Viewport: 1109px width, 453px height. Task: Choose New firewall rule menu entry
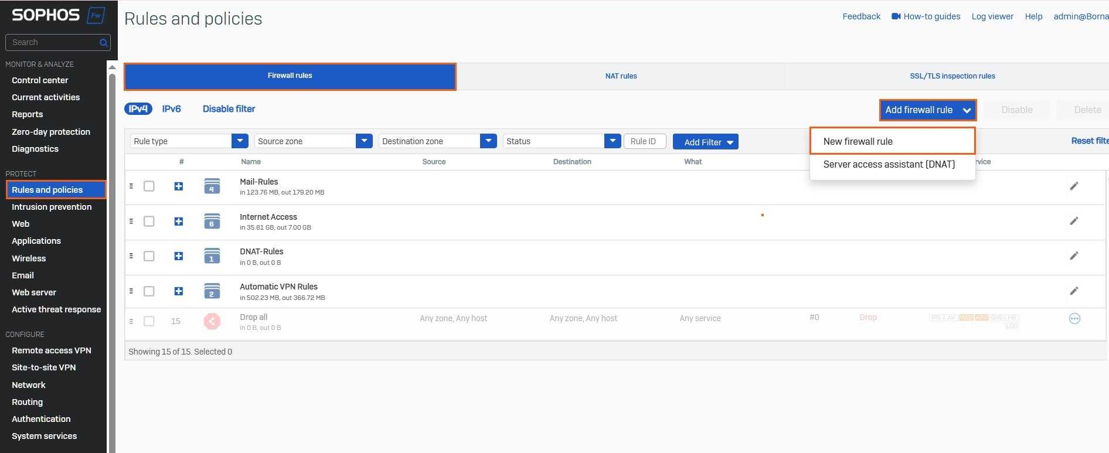coord(892,141)
